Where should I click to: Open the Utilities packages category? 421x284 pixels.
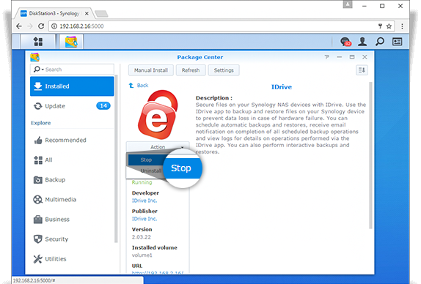point(72,259)
